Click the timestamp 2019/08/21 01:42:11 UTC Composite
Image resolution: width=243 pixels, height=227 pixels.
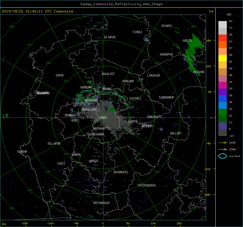tap(37, 11)
